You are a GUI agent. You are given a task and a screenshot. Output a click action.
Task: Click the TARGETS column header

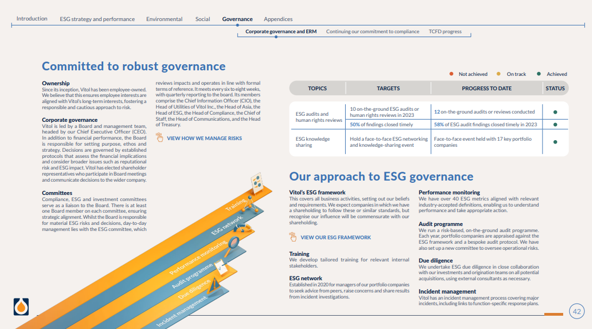[388, 88]
